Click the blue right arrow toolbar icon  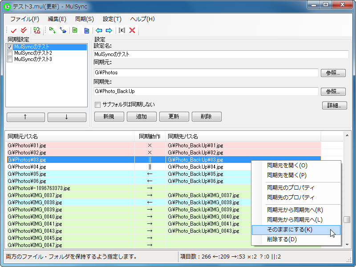pos(109,30)
